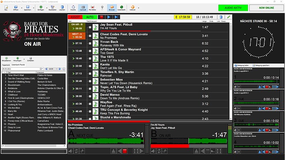Collapse the Cheat Codes Feat. Demi Lovato item
This screenshot has height=160, width=285.
(x=90, y=36)
